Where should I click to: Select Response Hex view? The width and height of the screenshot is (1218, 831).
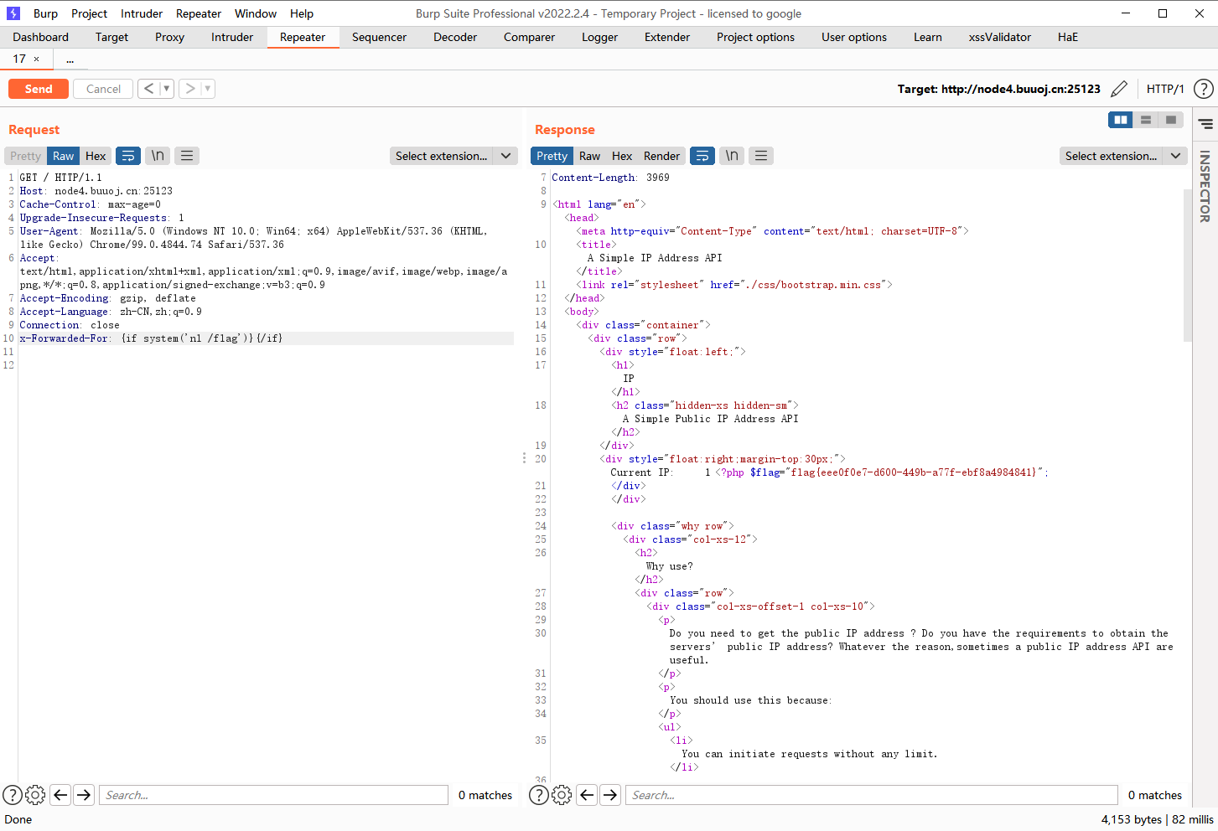[622, 156]
